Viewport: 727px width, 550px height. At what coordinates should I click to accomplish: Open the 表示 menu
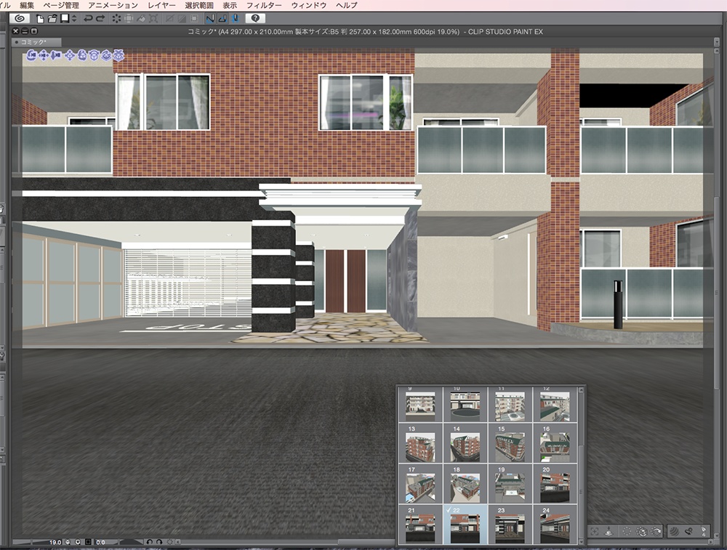[x=230, y=5]
